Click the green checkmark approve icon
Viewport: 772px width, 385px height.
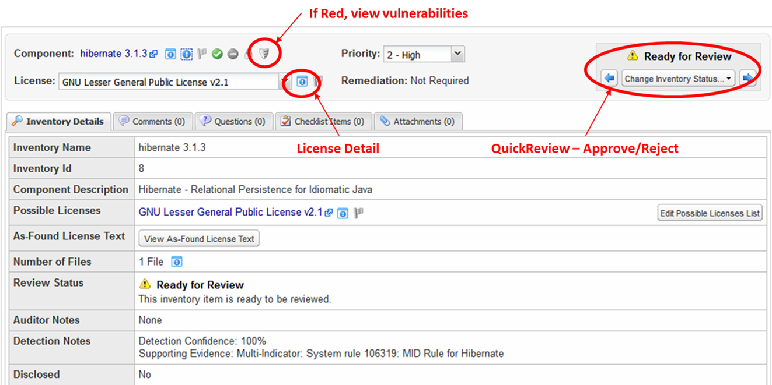click(x=217, y=54)
